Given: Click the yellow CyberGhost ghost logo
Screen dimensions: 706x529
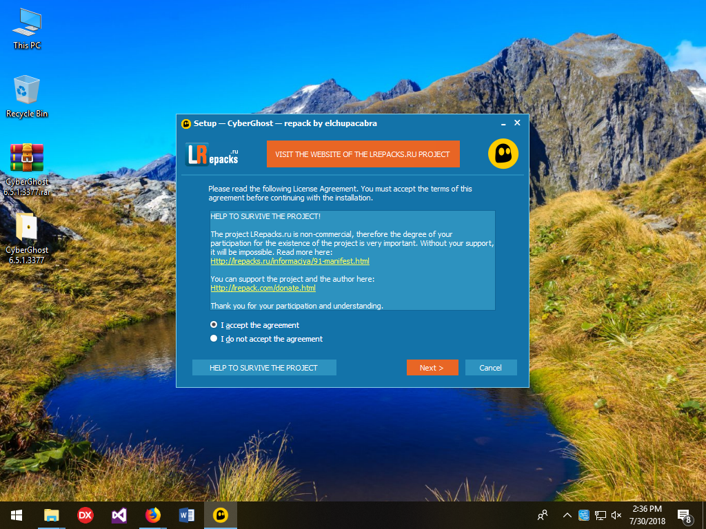Looking at the screenshot, I should (503, 154).
